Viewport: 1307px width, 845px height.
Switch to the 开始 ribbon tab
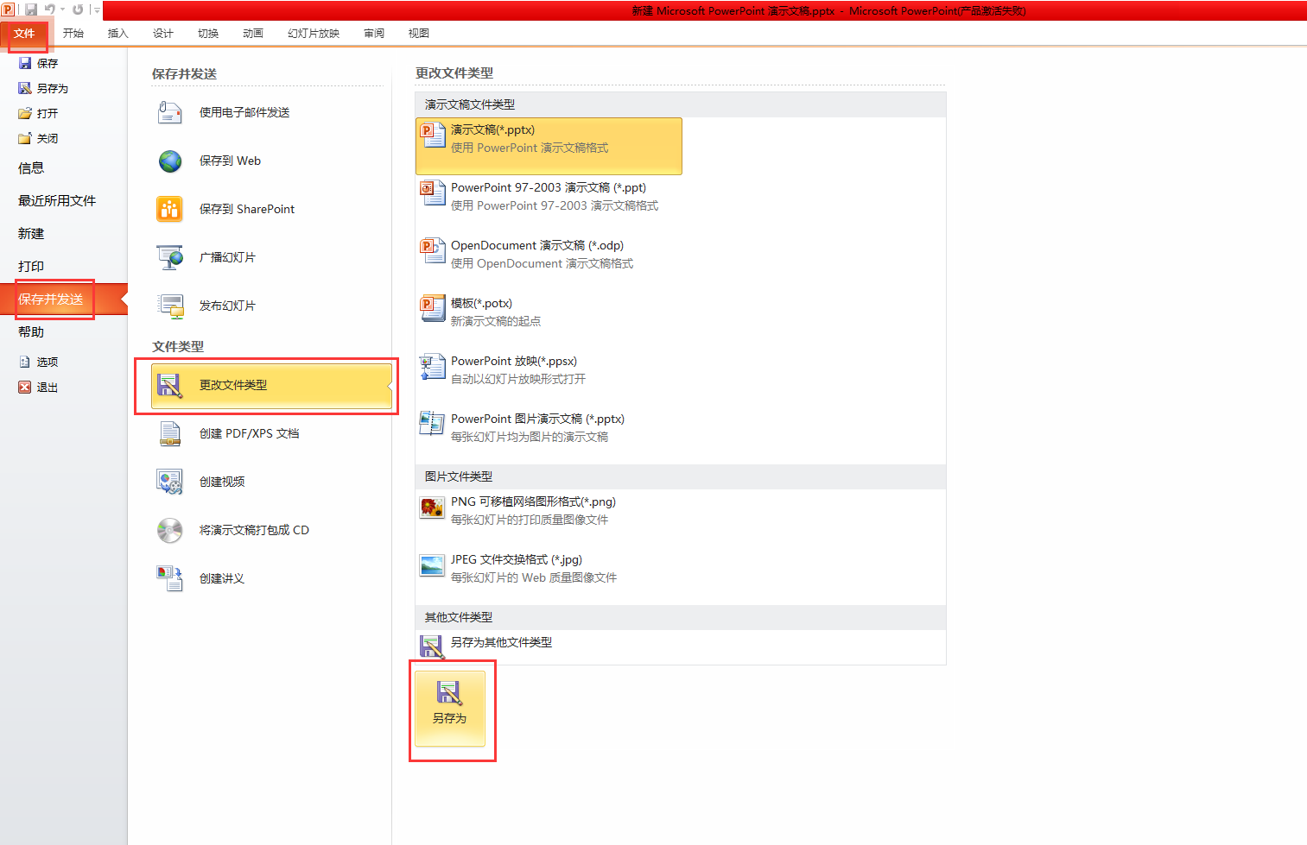(x=73, y=33)
